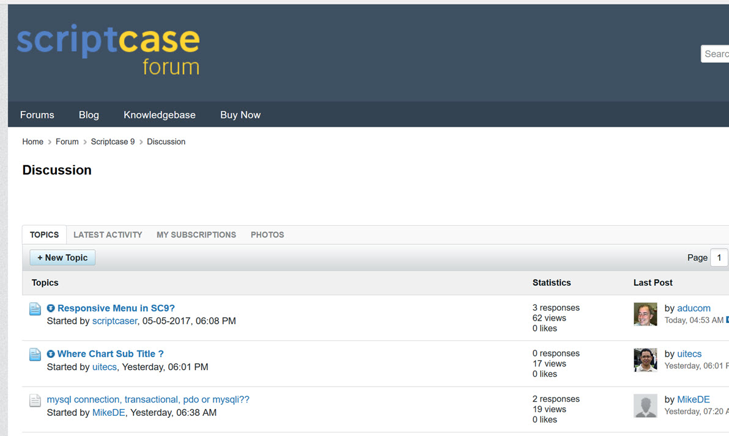Open MikeDE profile in Last Post column
The image size is (729, 436).
coord(693,399)
